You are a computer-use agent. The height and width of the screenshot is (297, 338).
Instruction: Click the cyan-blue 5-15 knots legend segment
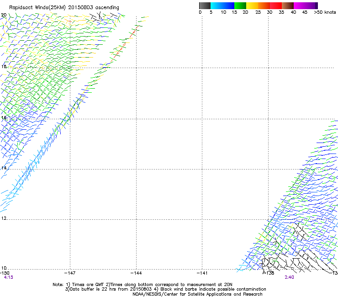pos(222,5)
